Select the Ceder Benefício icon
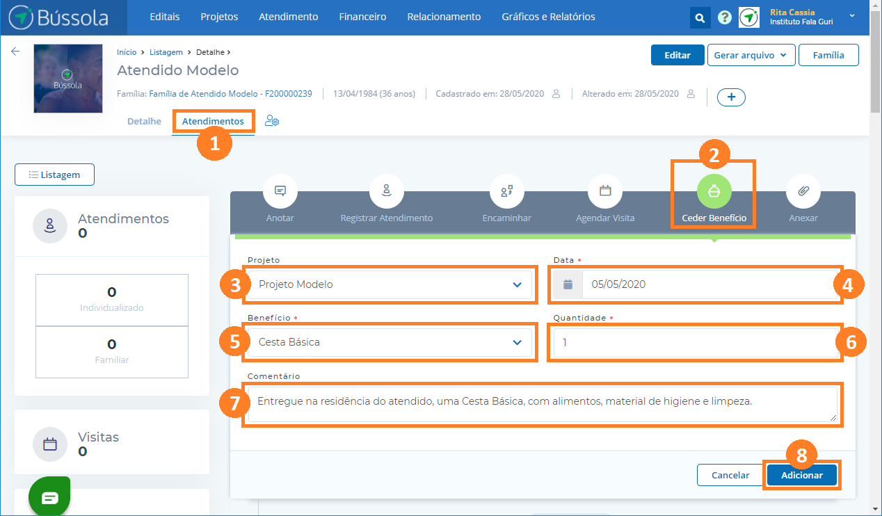 (714, 192)
